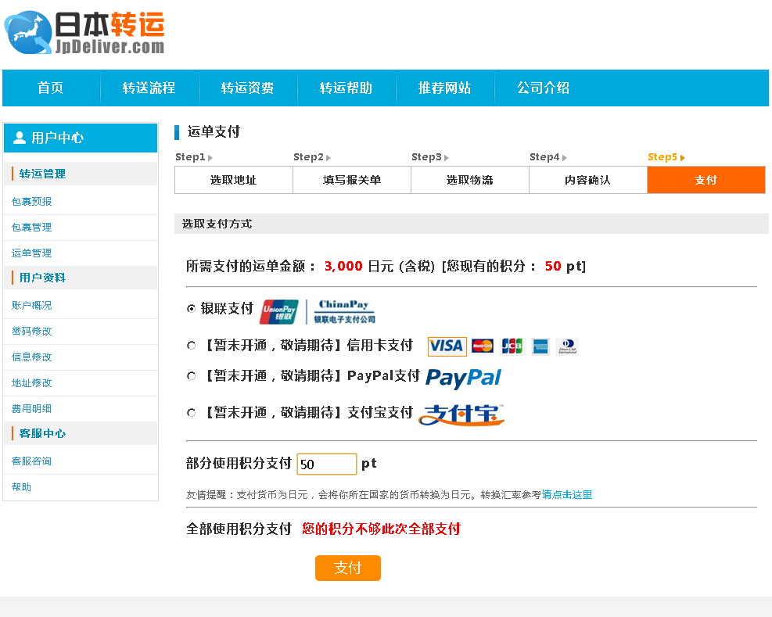Click the PayPal logo

click(463, 378)
